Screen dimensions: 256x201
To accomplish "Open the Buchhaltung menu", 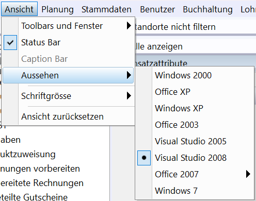I will tap(207, 9).
